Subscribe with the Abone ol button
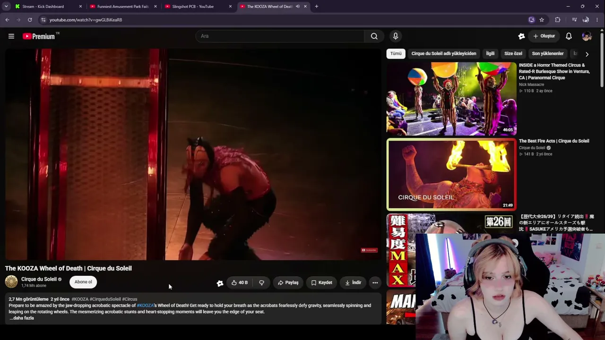This screenshot has width=605, height=340. point(83,282)
